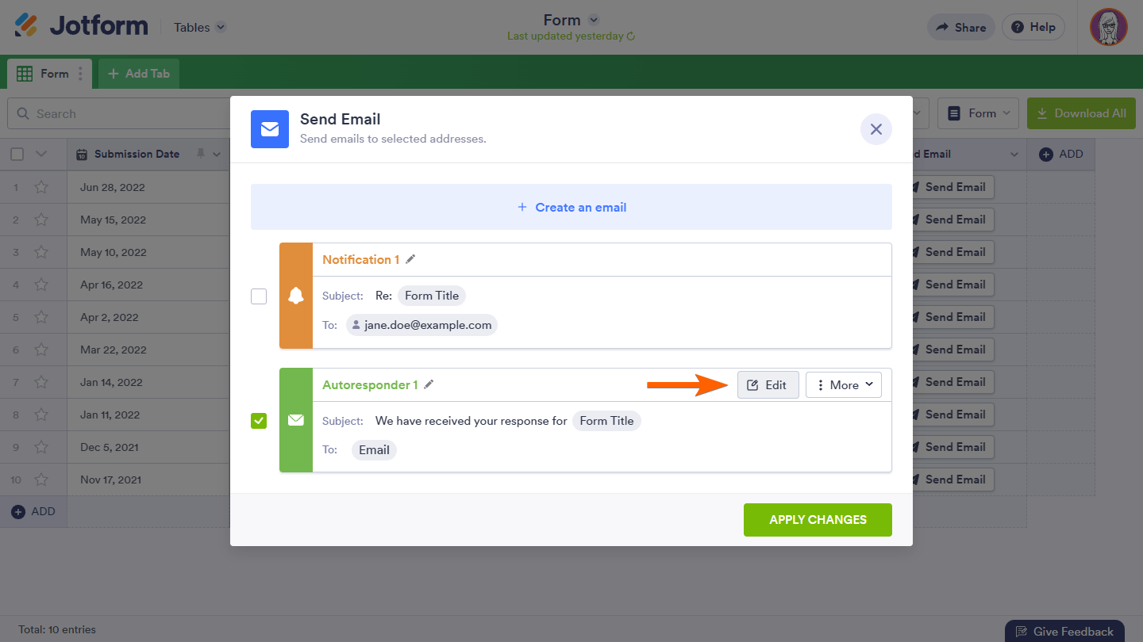The width and height of the screenshot is (1143, 642).
Task: Click the pencil icon beside Notification 1
Action: [410, 259]
